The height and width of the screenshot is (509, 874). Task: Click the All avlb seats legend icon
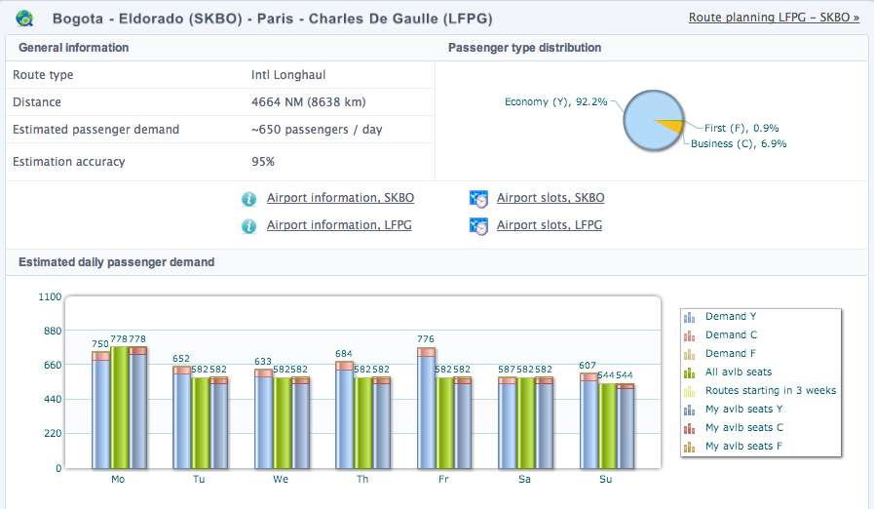pos(690,372)
